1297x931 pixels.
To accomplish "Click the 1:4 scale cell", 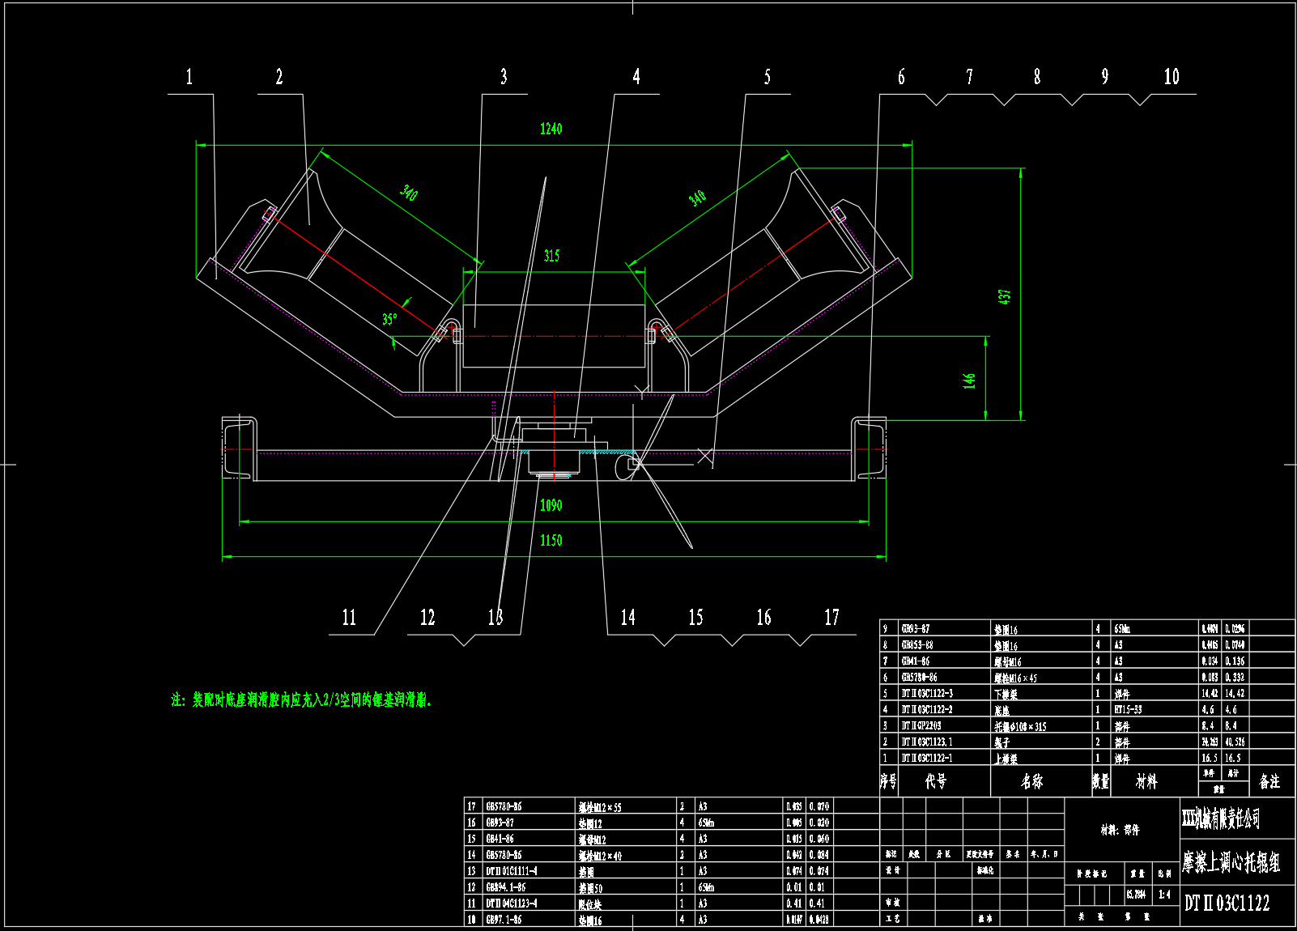I will click(x=1164, y=895).
